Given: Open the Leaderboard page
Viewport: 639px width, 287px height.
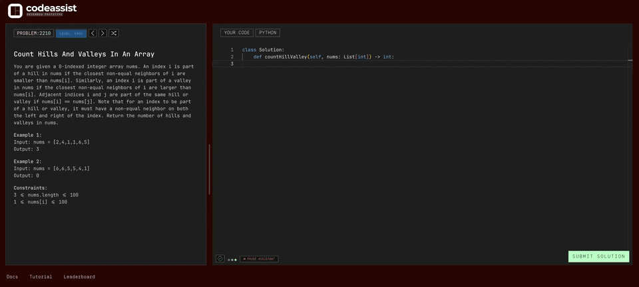Looking at the screenshot, I should pyautogui.click(x=79, y=277).
